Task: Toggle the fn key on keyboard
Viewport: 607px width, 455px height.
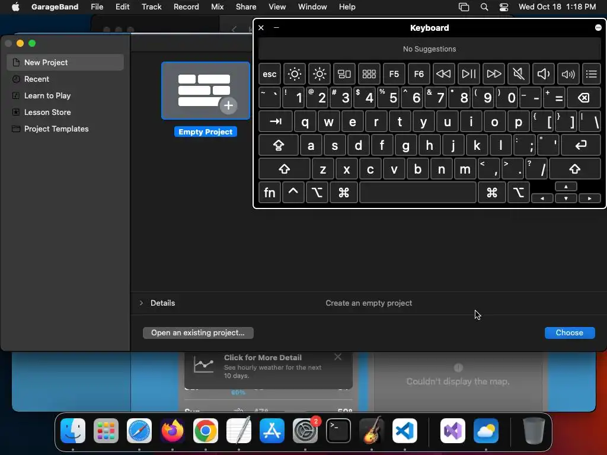Action: click(x=270, y=193)
